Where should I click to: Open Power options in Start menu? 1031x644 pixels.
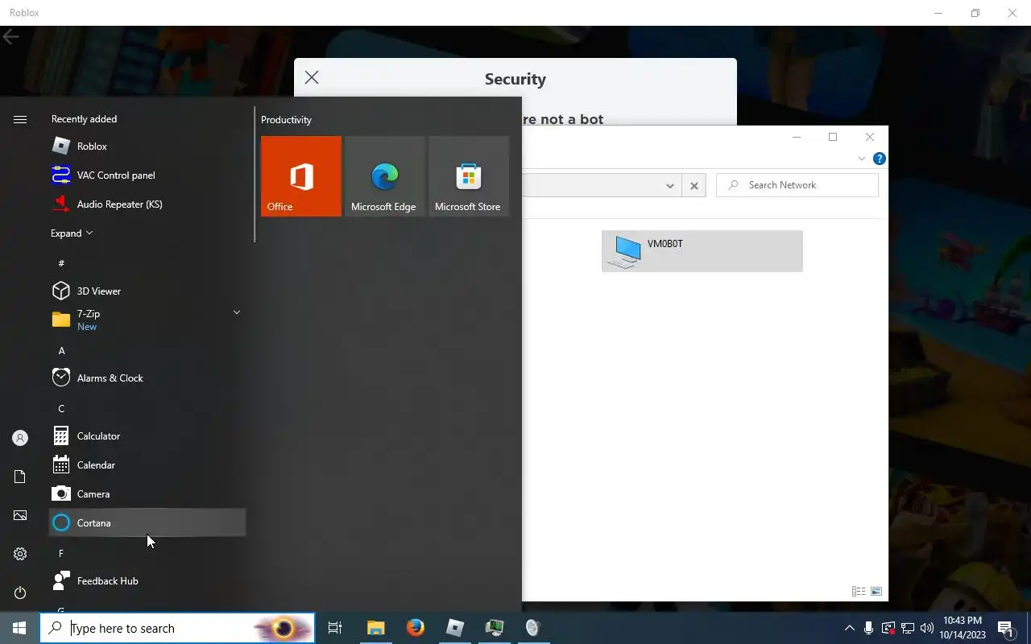20,592
